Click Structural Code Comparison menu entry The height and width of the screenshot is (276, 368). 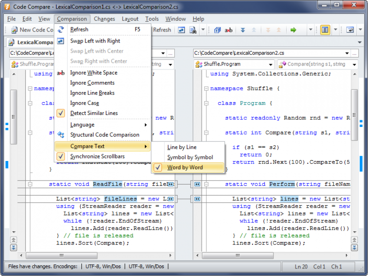pyautogui.click(x=104, y=135)
